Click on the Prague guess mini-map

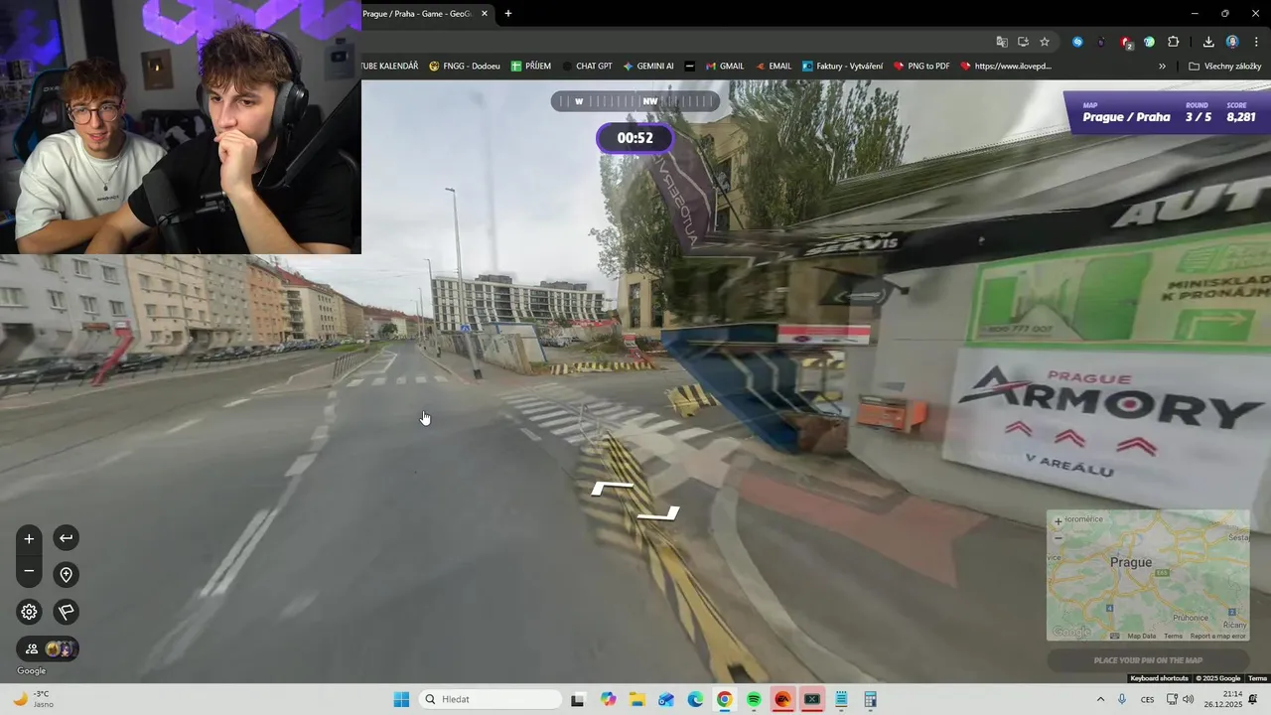pyautogui.click(x=1148, y=575)
